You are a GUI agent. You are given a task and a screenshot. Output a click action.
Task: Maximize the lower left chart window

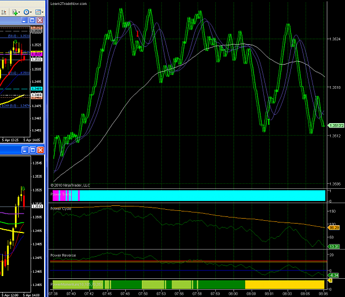click(33, 150)
